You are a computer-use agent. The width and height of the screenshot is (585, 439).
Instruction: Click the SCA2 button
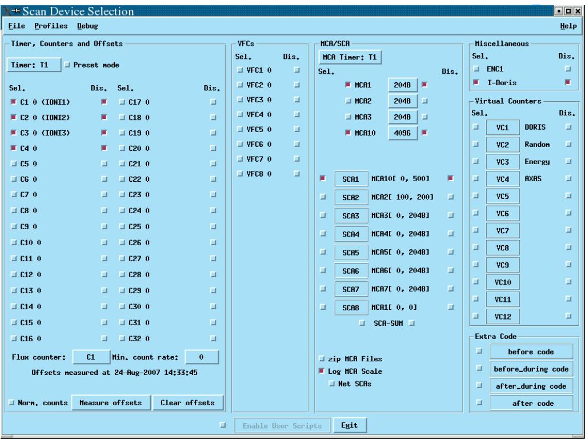point(351,197)
